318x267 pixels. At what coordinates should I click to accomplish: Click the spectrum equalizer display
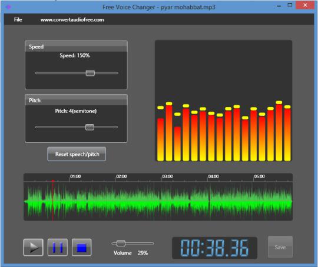pyautogui.click(x=224, y=101)
